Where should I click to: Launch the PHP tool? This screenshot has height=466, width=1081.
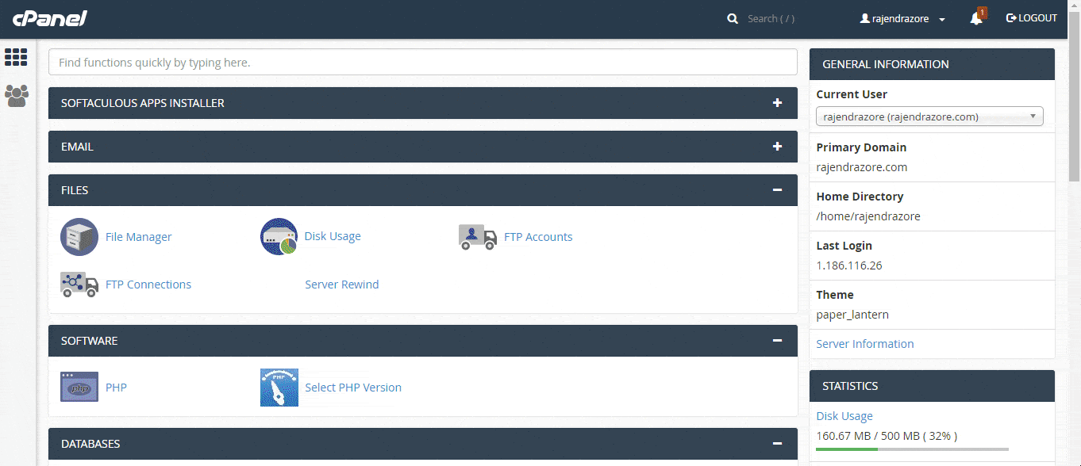click(116, 387)
